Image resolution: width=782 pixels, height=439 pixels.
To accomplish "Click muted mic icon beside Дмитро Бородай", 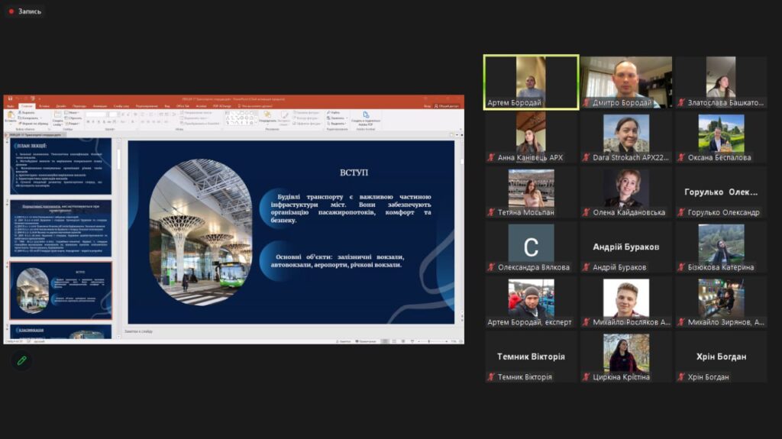I will [x=586, y=103].
